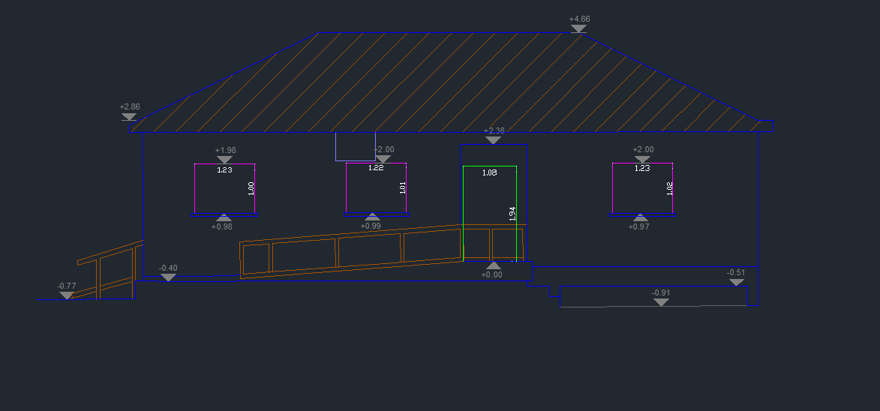This screenshot has height=411, width=880.
Task: Select the 1.01 vertical height dimension
Action: coord(402,187)
